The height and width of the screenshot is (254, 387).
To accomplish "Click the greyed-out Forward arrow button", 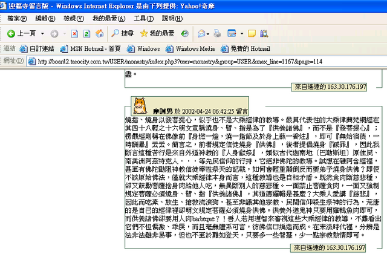I will pos(54,34).
